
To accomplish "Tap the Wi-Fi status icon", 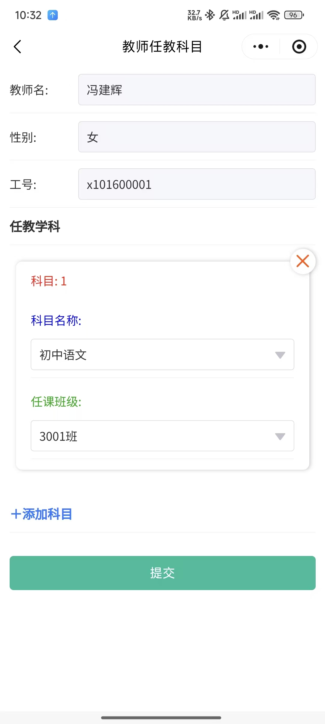I will [273, 15].
